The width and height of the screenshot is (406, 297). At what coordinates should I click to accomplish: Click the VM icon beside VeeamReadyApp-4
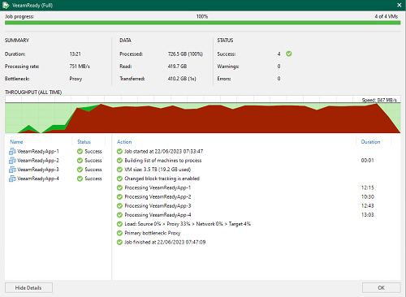pyautogui.click(x=12, y=179)
